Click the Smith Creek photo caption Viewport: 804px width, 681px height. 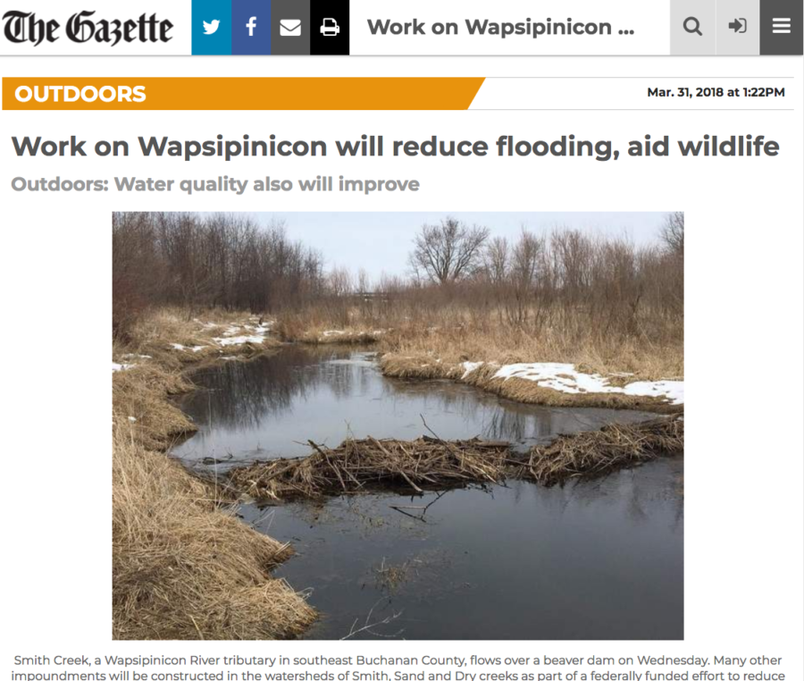(398, 668)
